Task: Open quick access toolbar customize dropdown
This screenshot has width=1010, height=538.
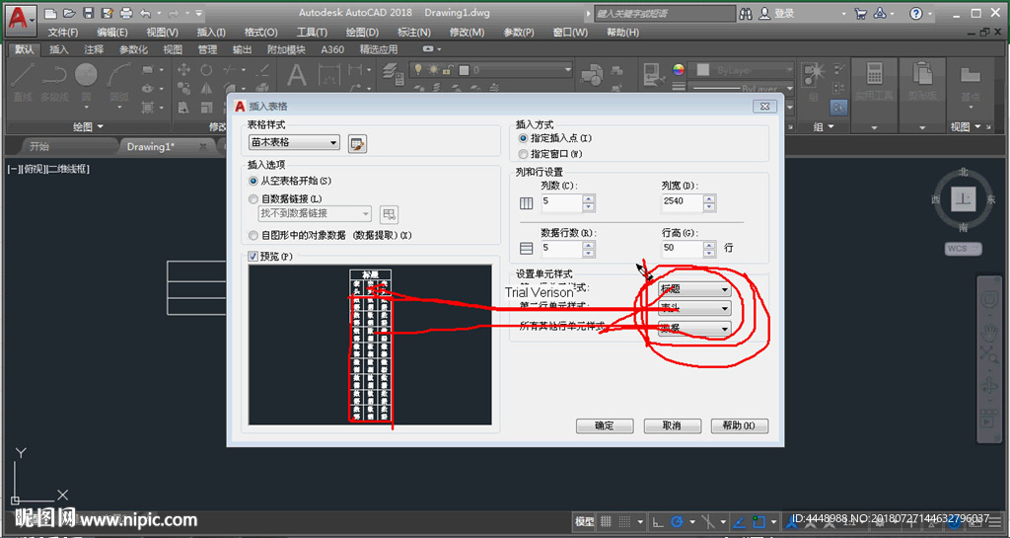Action: coord(199,13)
